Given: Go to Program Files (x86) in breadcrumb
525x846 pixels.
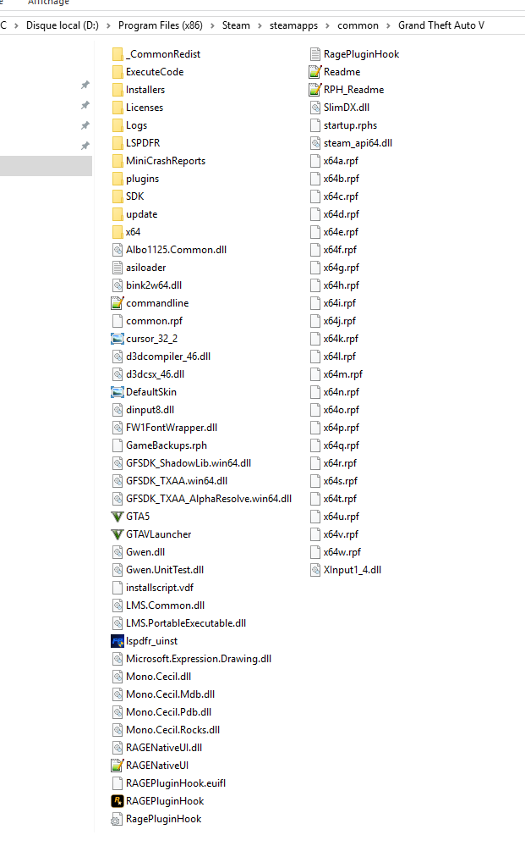Looking at the screenshot, I should click(x=161, y=25).
